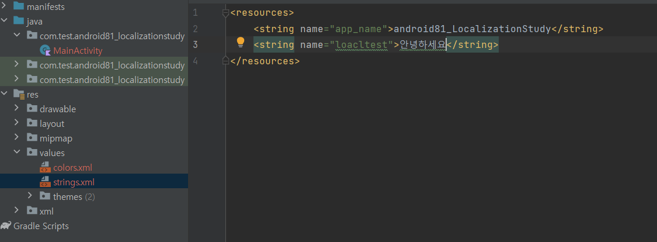Click the misspelled "loacltest" attribute value
Screen dimensions: 657x242
click(361, 44)
